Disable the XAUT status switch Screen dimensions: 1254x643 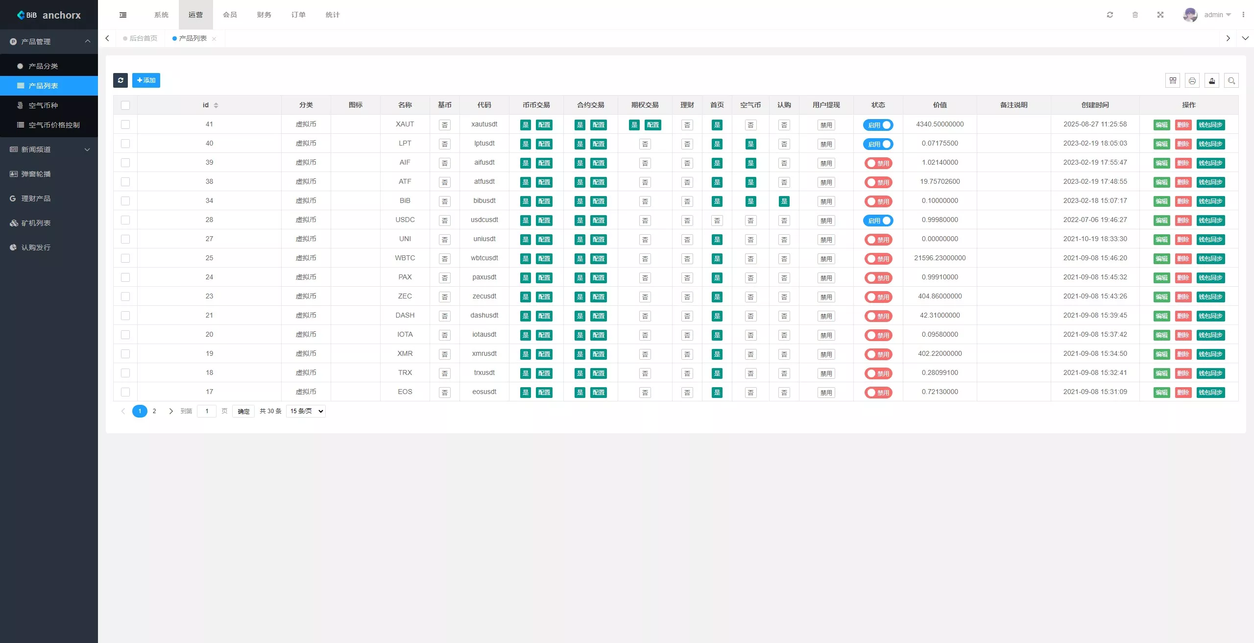(878, 125)
